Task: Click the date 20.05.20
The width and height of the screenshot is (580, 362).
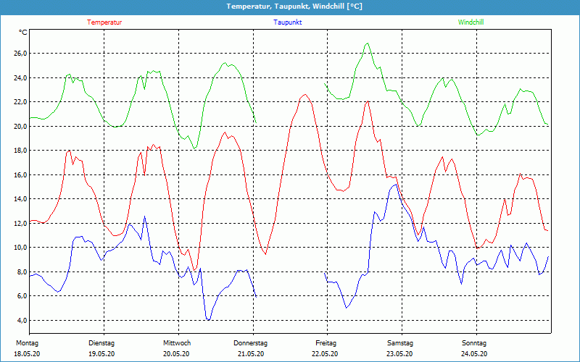Action: [176, 354]
